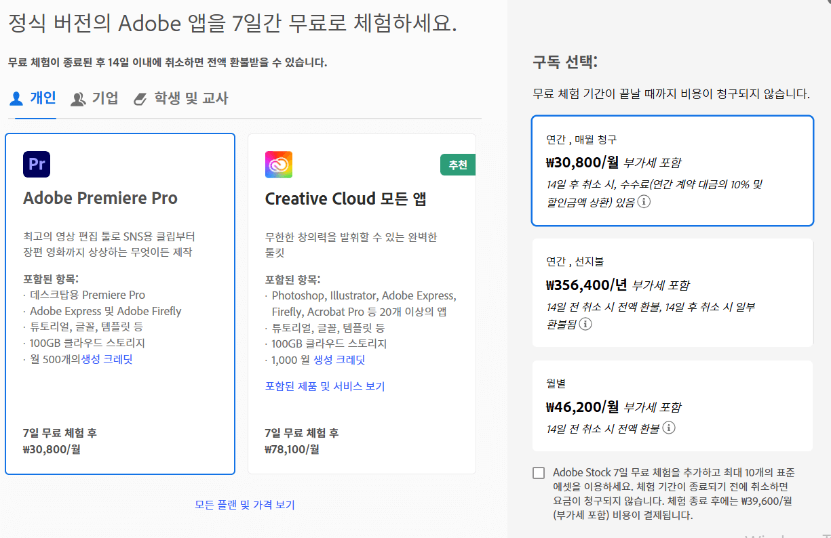831x538 pixels.
Task: Open 포함된 제품 및 서비스 보기 link
Action: coord(325,385)
